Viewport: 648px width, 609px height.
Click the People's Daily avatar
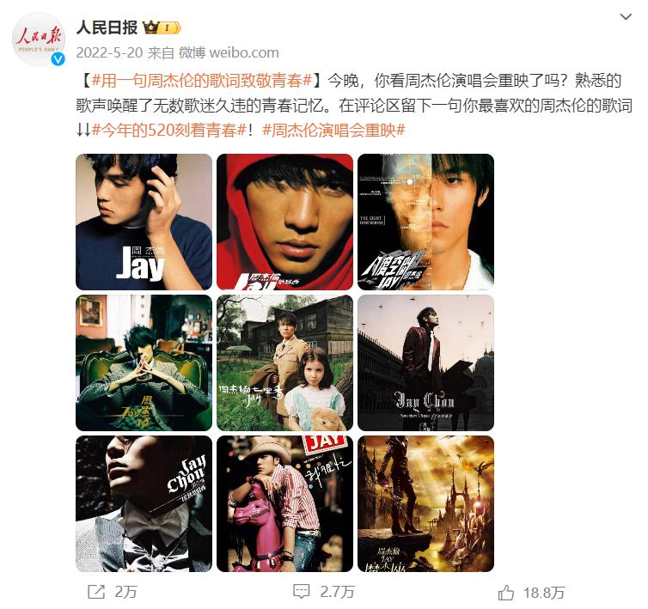tap(38, 40)
